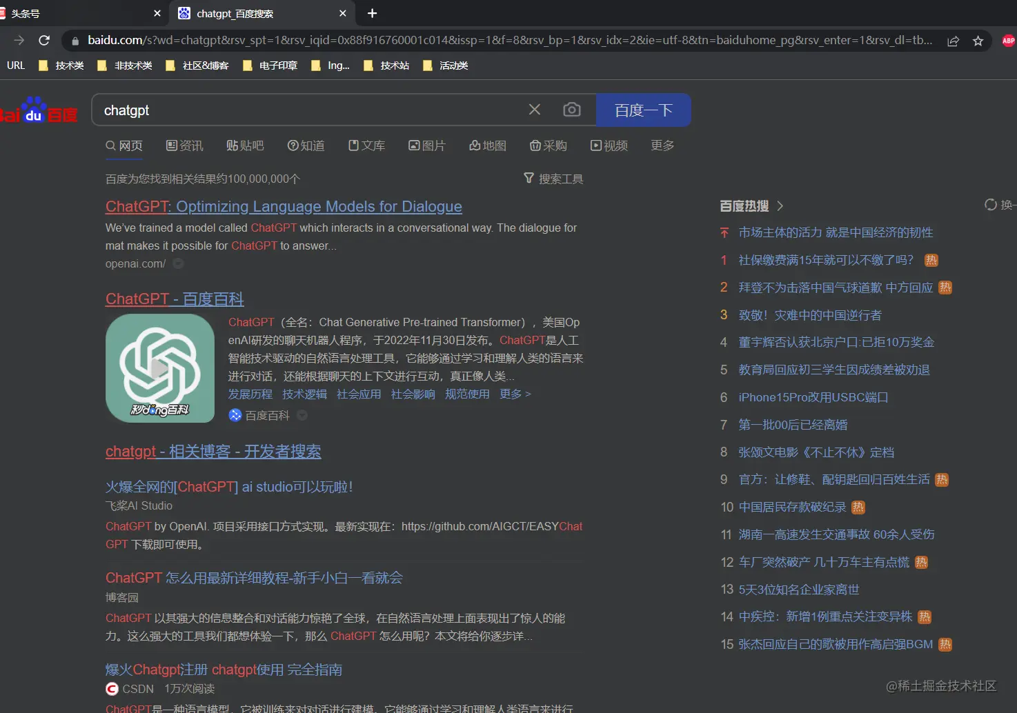
Task: Open the 更多 search categories
Action: (x=662, y=145)
